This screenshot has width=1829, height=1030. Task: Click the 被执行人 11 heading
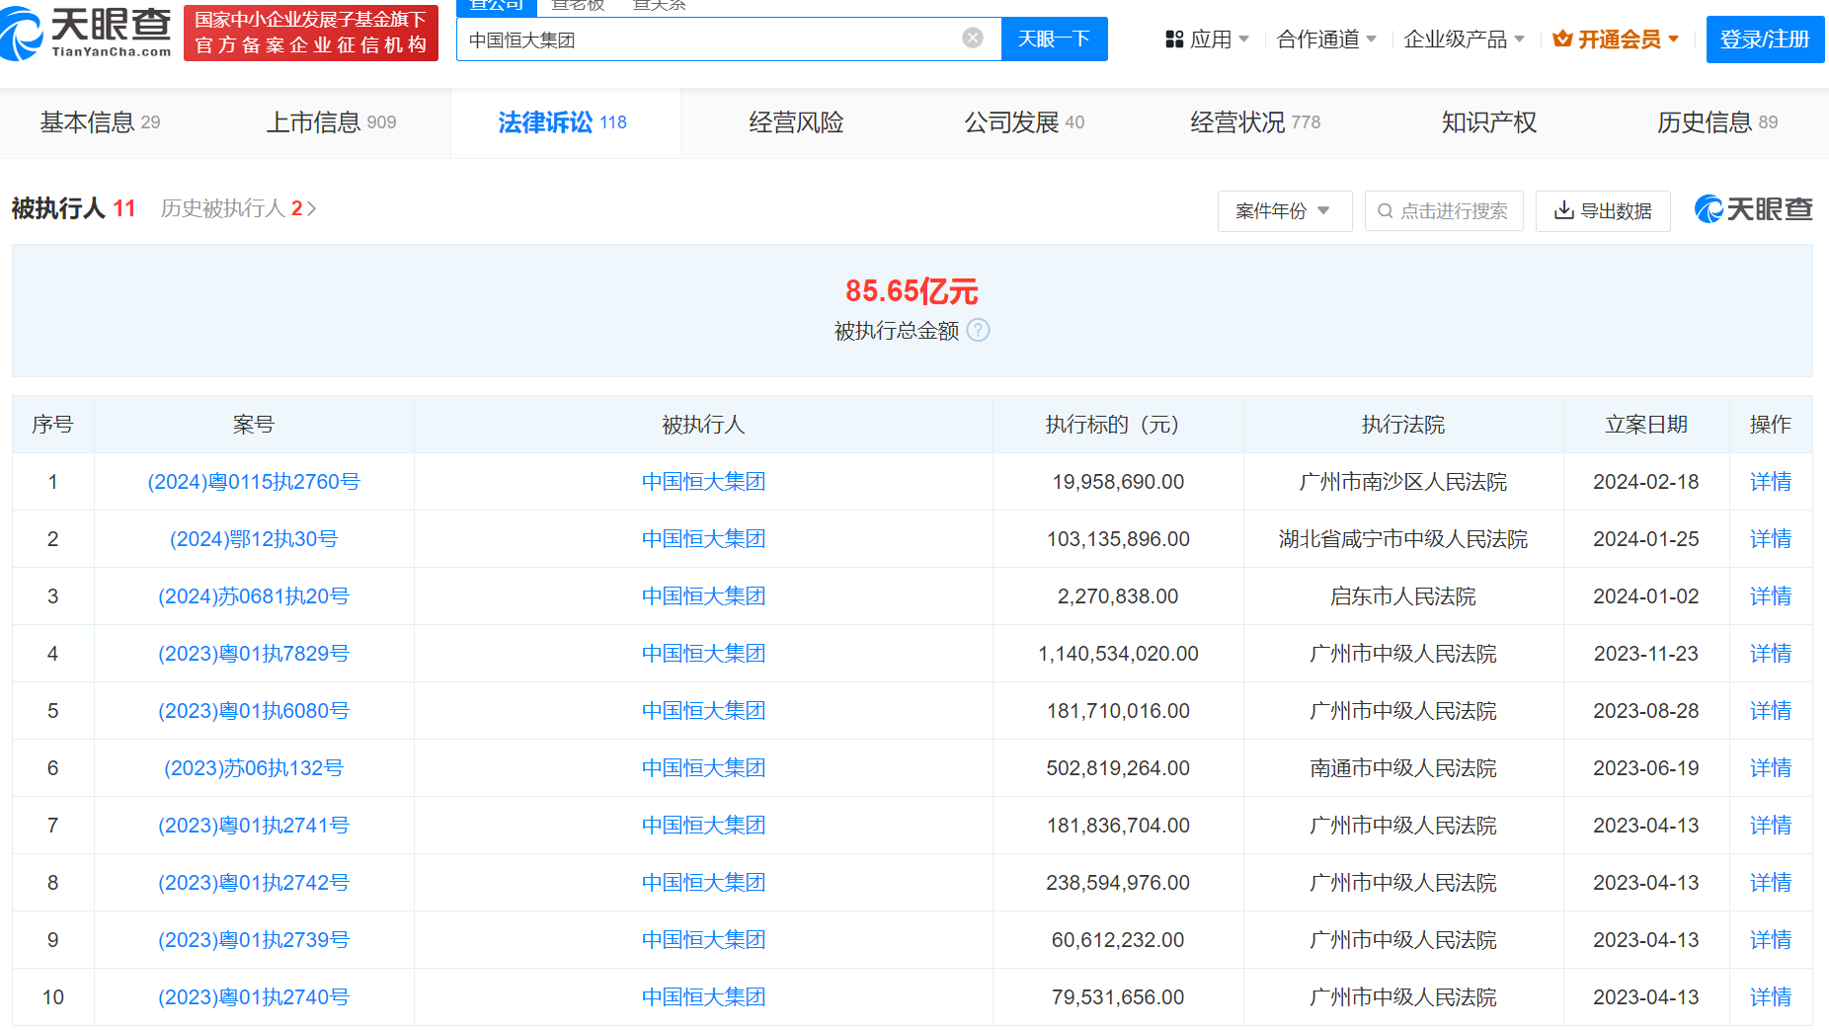73,208
